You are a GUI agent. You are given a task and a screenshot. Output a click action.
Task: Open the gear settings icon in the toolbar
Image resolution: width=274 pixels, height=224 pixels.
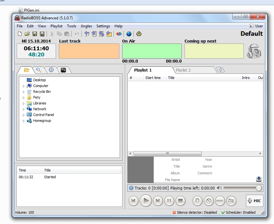pyautogui.click(x=139, y=34)
